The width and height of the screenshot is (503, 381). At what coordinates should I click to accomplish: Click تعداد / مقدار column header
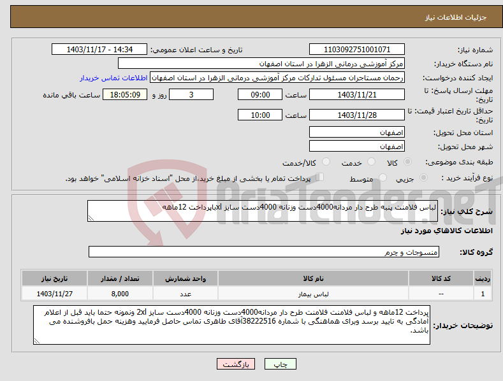tap(120, 278)
